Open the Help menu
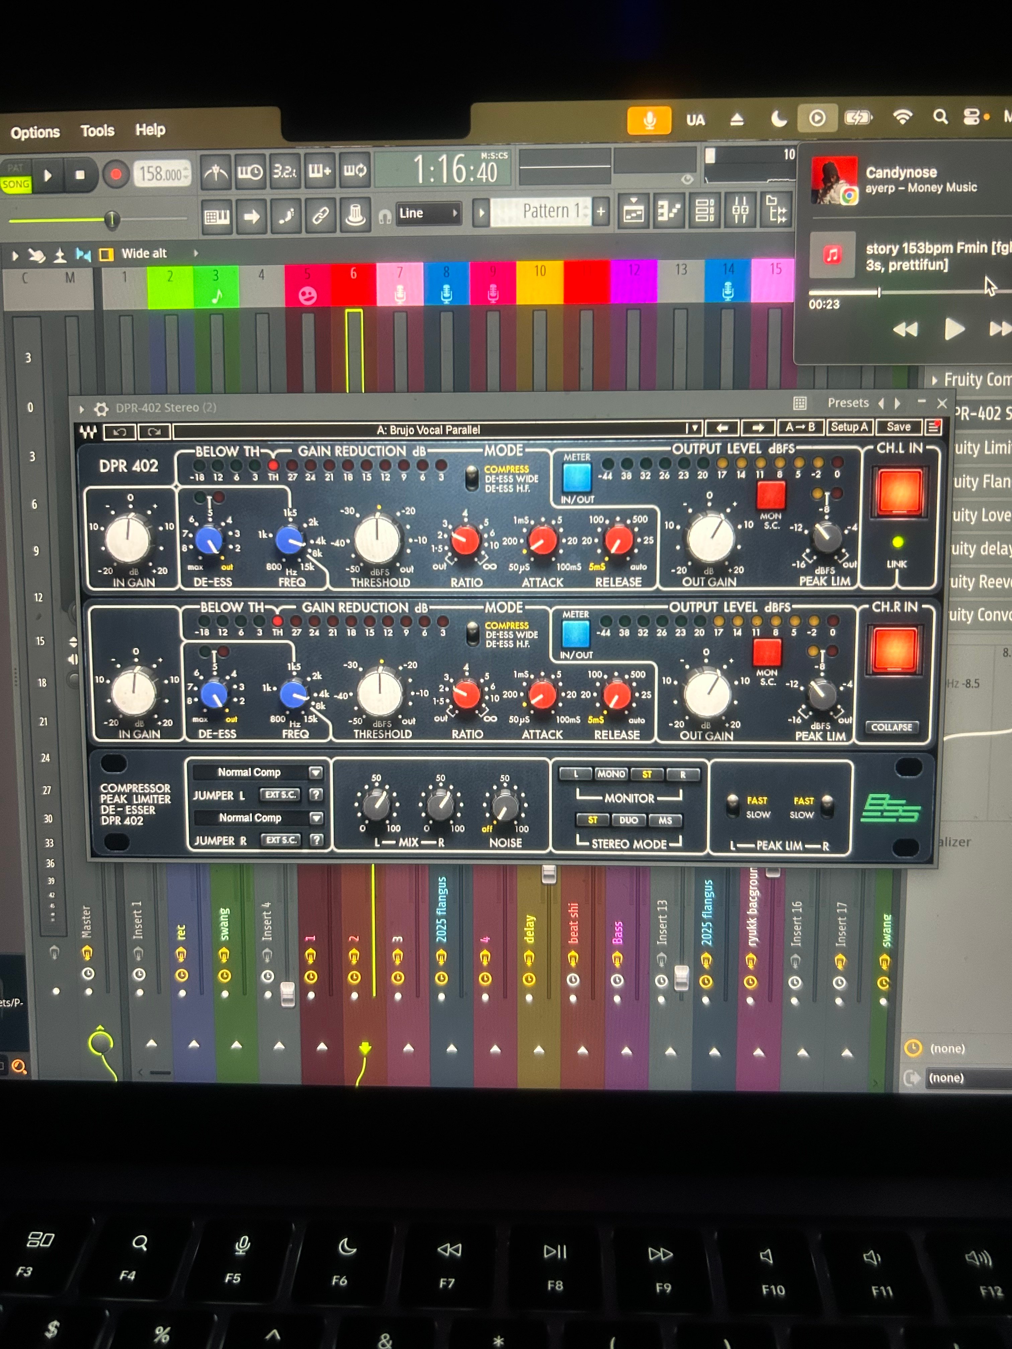Viewport: 1012px width, 1349px height. point(150,129)
